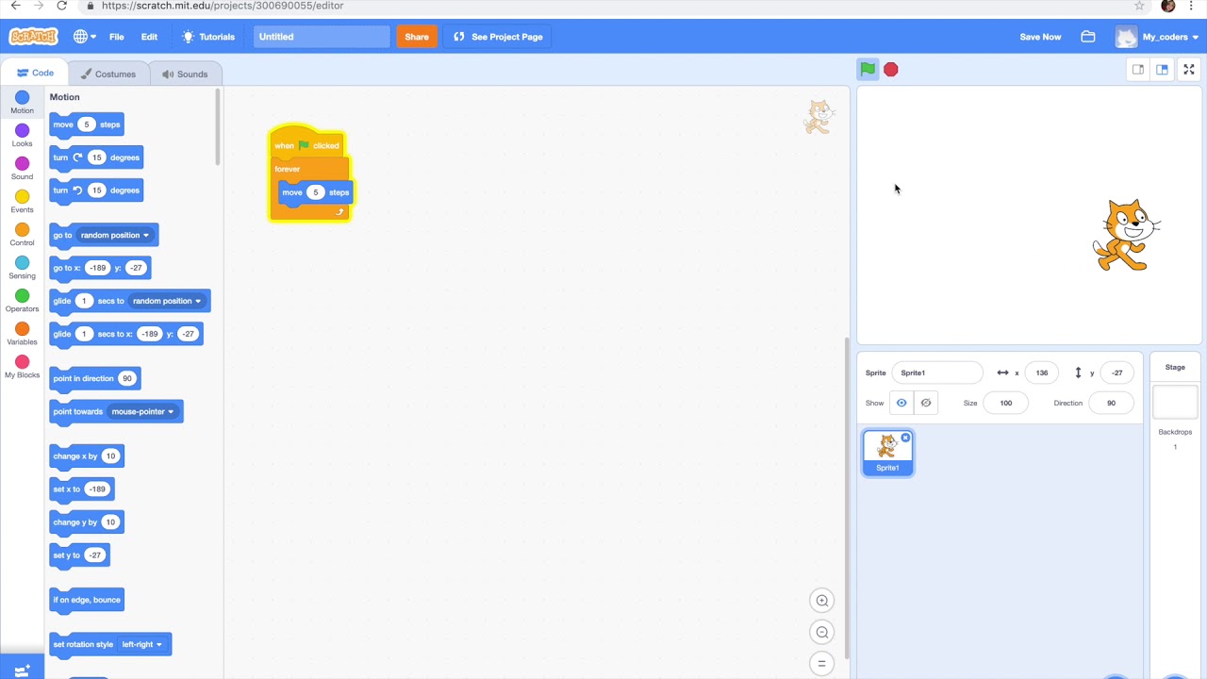Open the My Stuff folder icon
Viewport: 1207px width, 679px height.
[1088, 37]
